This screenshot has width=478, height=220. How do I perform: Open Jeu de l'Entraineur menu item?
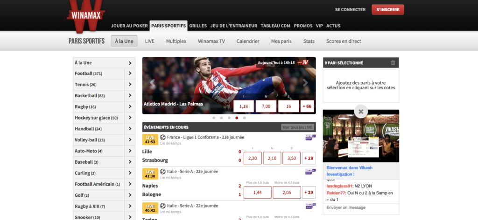coord(234,26)
